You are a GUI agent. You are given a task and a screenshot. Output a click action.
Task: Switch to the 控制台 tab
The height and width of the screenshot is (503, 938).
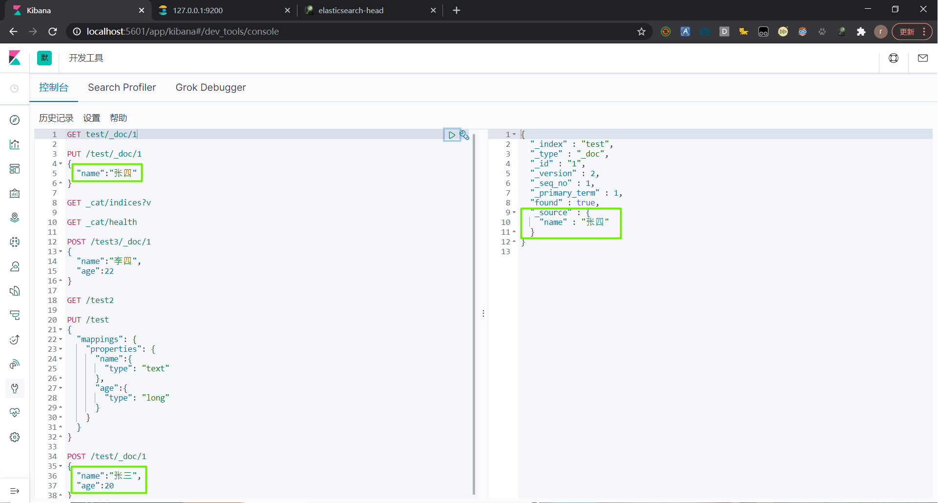[54, 87]
